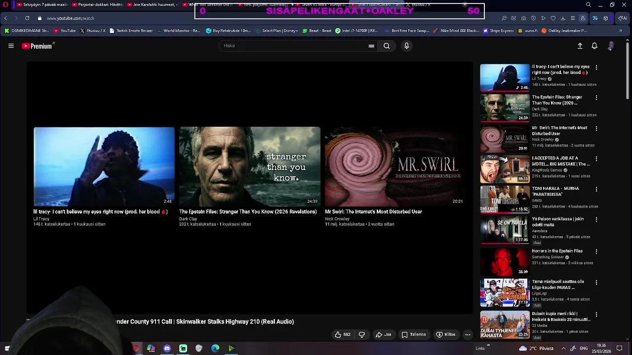Switch to Selviydyin 7 päivää browser tab
This screenshot has width=632, height=355.
click(x=41, y=5)
